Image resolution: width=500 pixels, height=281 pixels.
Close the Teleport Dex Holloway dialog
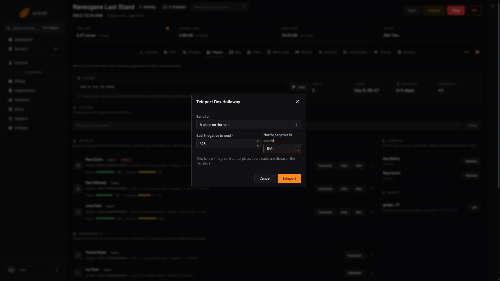coord(297,102)
